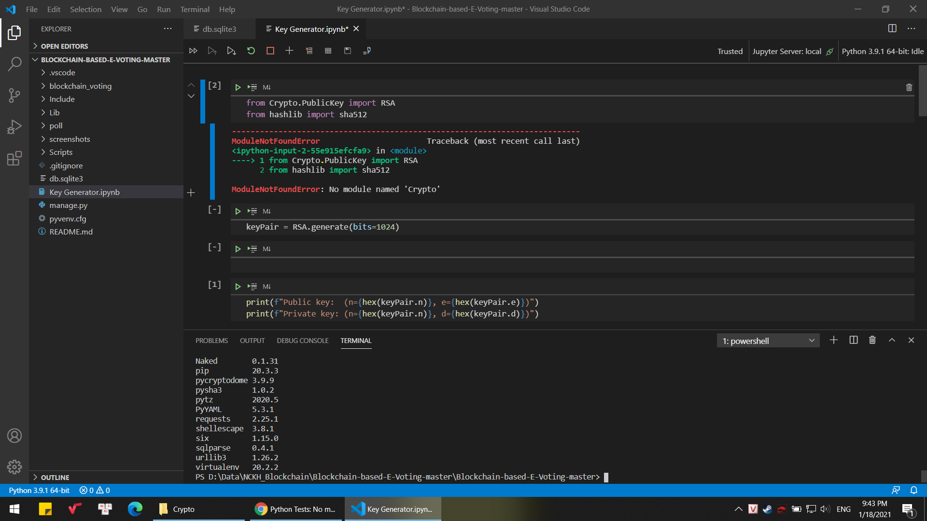This screenshot has width=927, height=521.
Task: Click the Run All Cells button in toolbar
Action: [x=192, y=50]
